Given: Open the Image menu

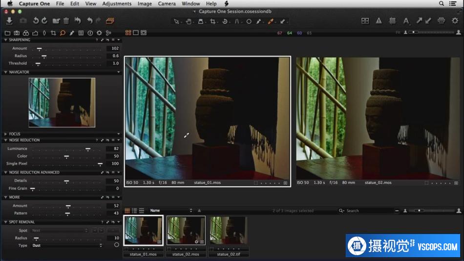Looking at the screenshot, I should (145, 3).
